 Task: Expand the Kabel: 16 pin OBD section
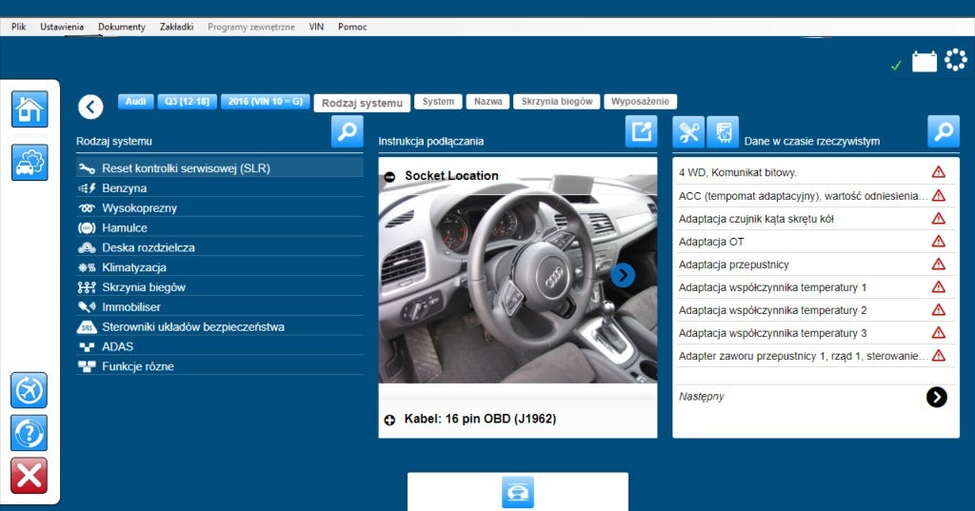point(389,420)
